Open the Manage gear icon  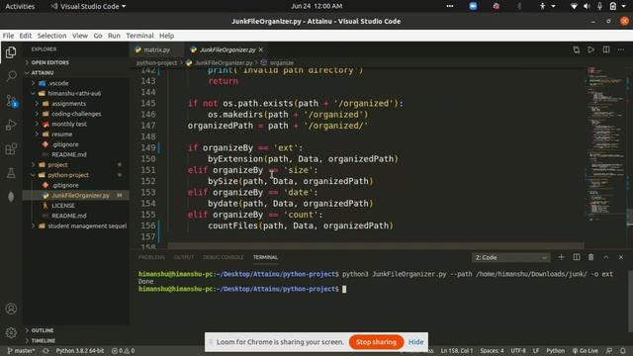[11, 332]
